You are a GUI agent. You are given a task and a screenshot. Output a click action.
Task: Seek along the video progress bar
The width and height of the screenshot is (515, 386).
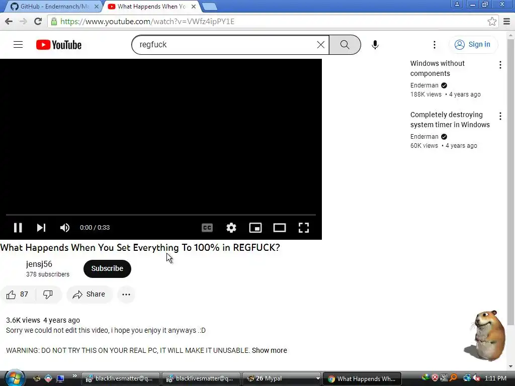pos(161,215)
